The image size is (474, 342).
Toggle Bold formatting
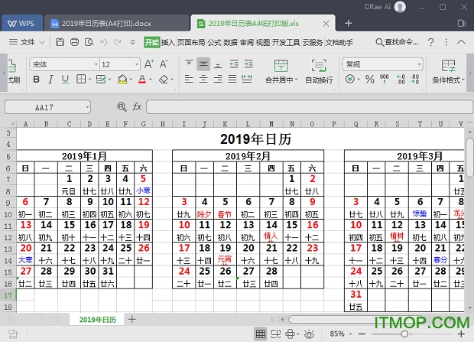[36, 80]
